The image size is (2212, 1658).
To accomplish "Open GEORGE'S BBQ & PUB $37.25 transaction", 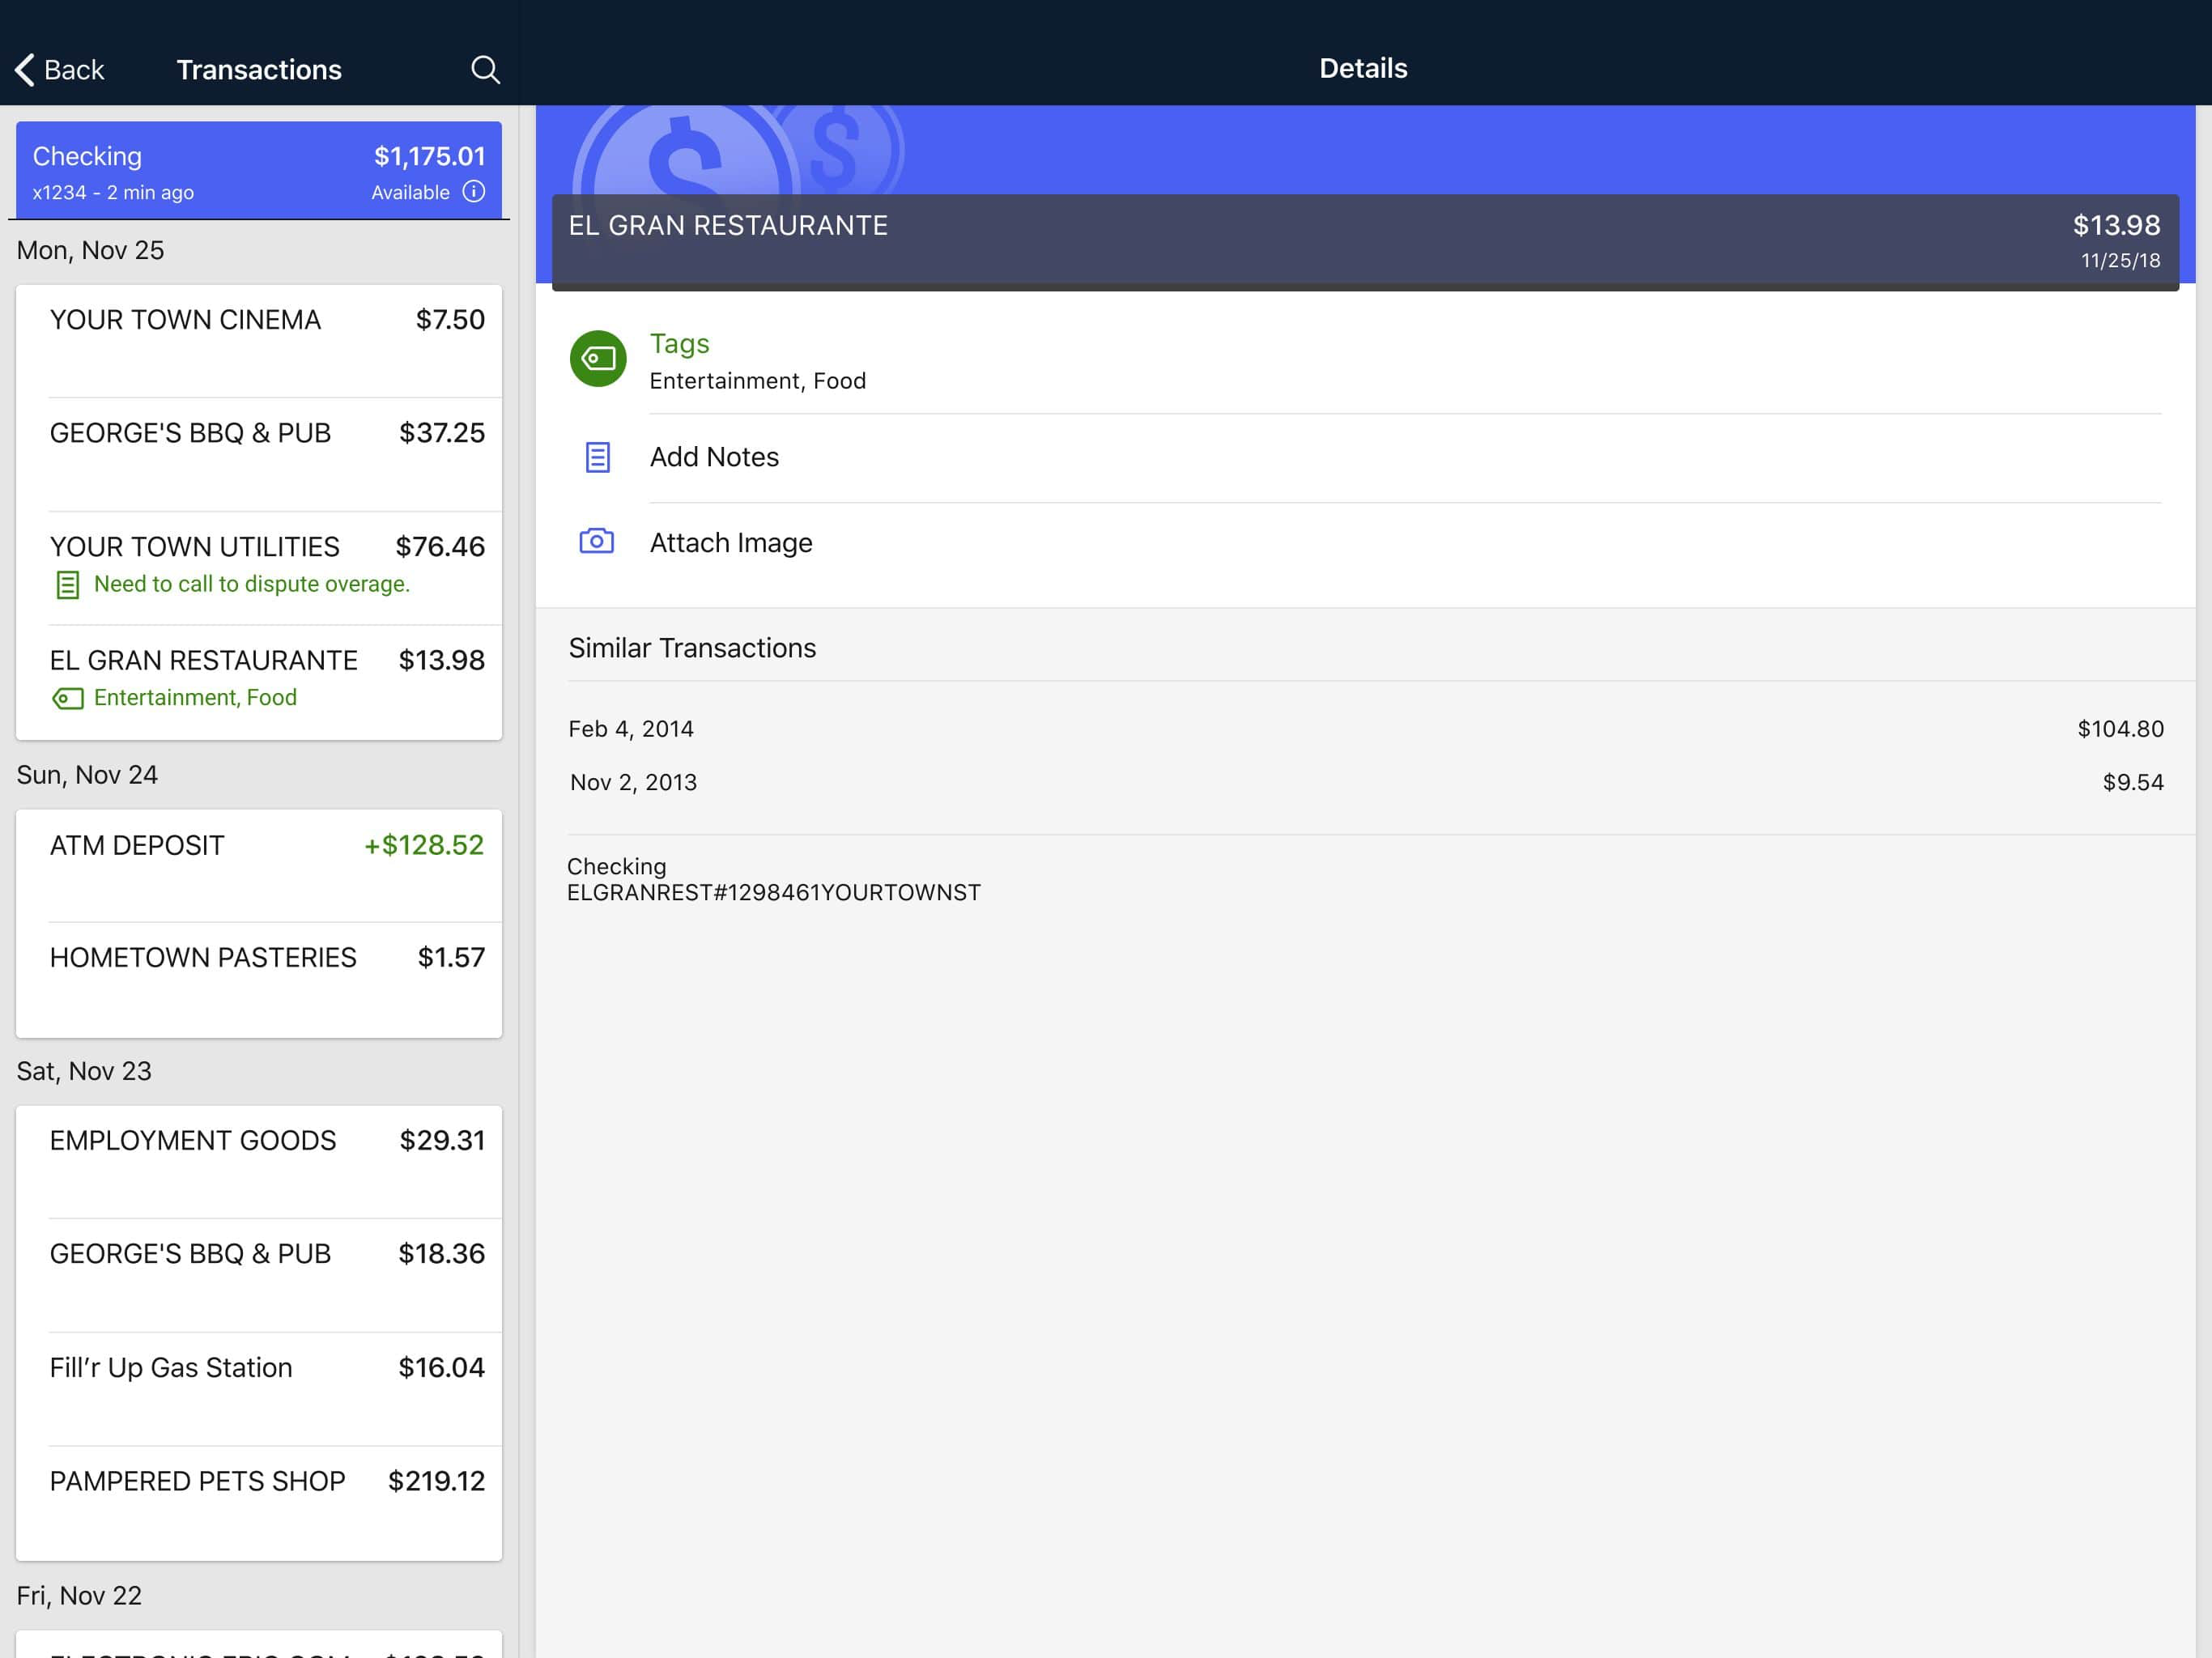I will (259, 455).
